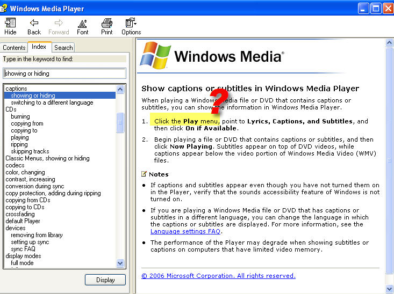Screen dimensions: 394x294
Task: Click the Hide toolbar icon
Action: point(10,23)
